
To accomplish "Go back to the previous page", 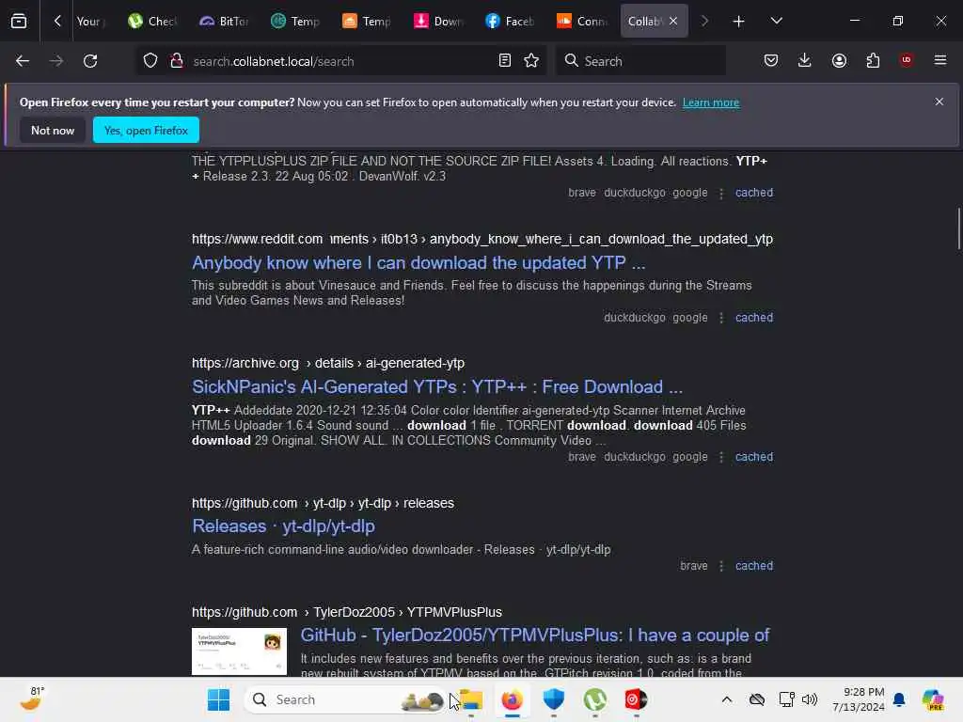I will click(x=23, y=61).
